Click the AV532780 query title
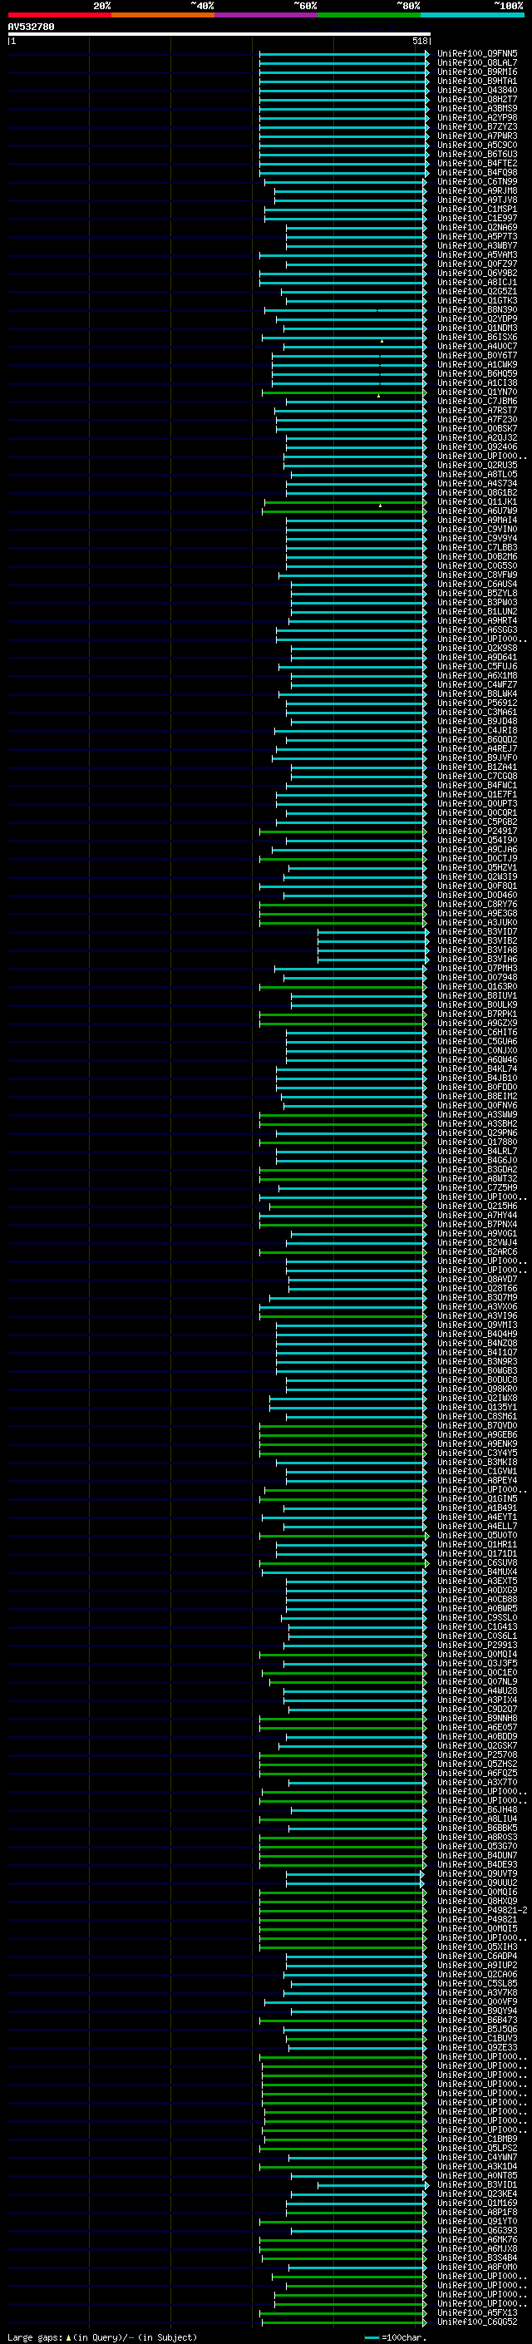 (31, 27)
